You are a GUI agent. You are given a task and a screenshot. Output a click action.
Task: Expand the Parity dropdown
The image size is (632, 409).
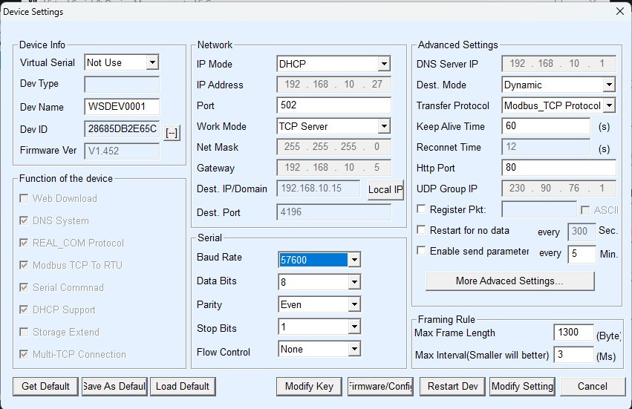[354, 305]
